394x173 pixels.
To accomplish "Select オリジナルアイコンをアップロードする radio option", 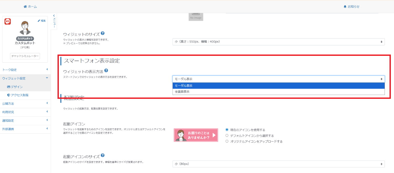I will [x=227, y=141].
